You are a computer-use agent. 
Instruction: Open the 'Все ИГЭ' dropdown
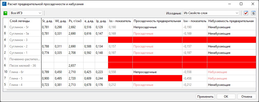(x=26, y=13)
